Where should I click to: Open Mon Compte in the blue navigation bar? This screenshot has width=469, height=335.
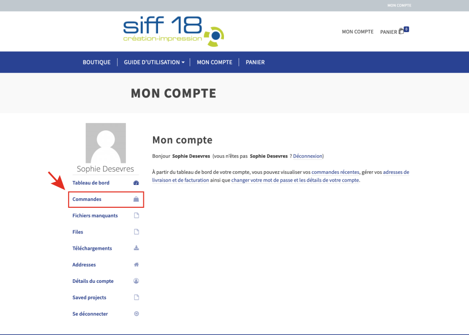click(214, 62)
